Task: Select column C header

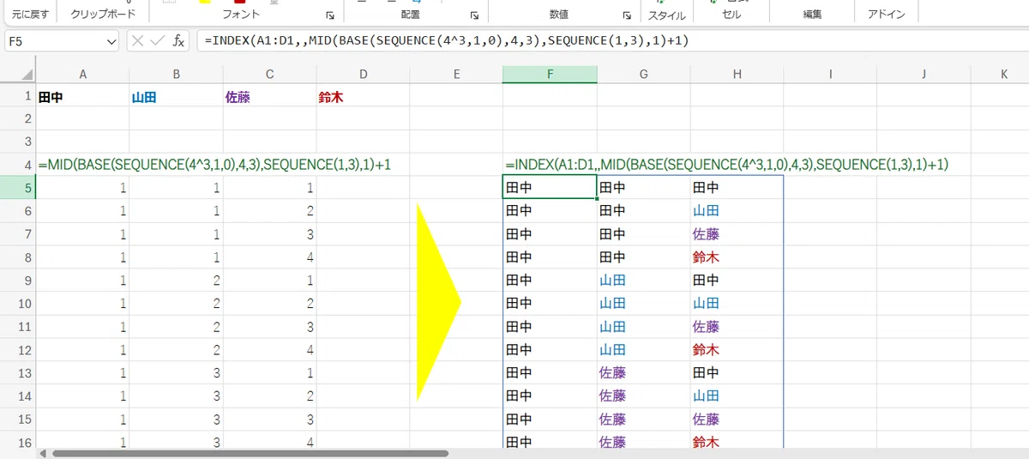Action: (269, 75)
